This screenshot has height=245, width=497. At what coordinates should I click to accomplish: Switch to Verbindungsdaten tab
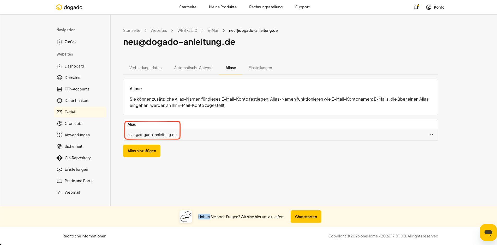click(146, 68)
